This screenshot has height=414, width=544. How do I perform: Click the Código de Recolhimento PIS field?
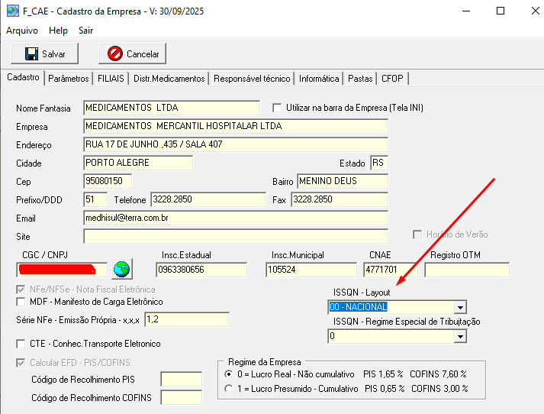coord(181,380)
